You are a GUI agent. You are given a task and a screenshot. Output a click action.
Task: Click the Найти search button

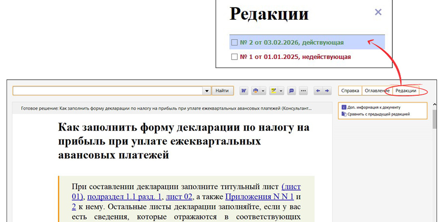[x=222, y=90]
